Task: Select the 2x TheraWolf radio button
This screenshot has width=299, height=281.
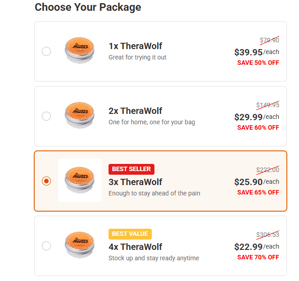Action: [x=46, y=116]
